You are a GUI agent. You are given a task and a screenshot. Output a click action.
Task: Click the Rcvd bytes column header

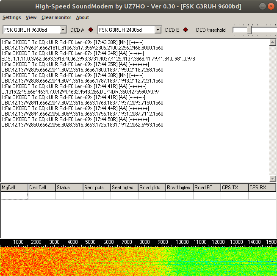pos(180,188)
